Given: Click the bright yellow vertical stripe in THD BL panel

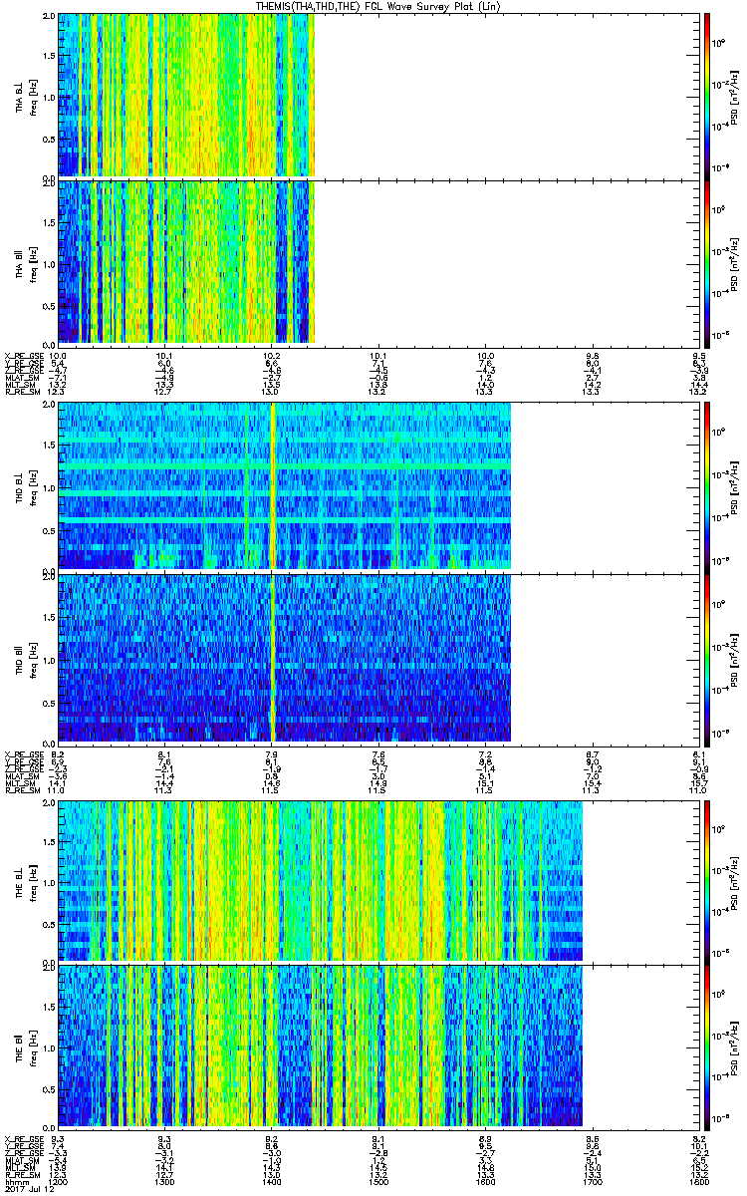Looking at the screenshot, I should (x=272, y=486).
